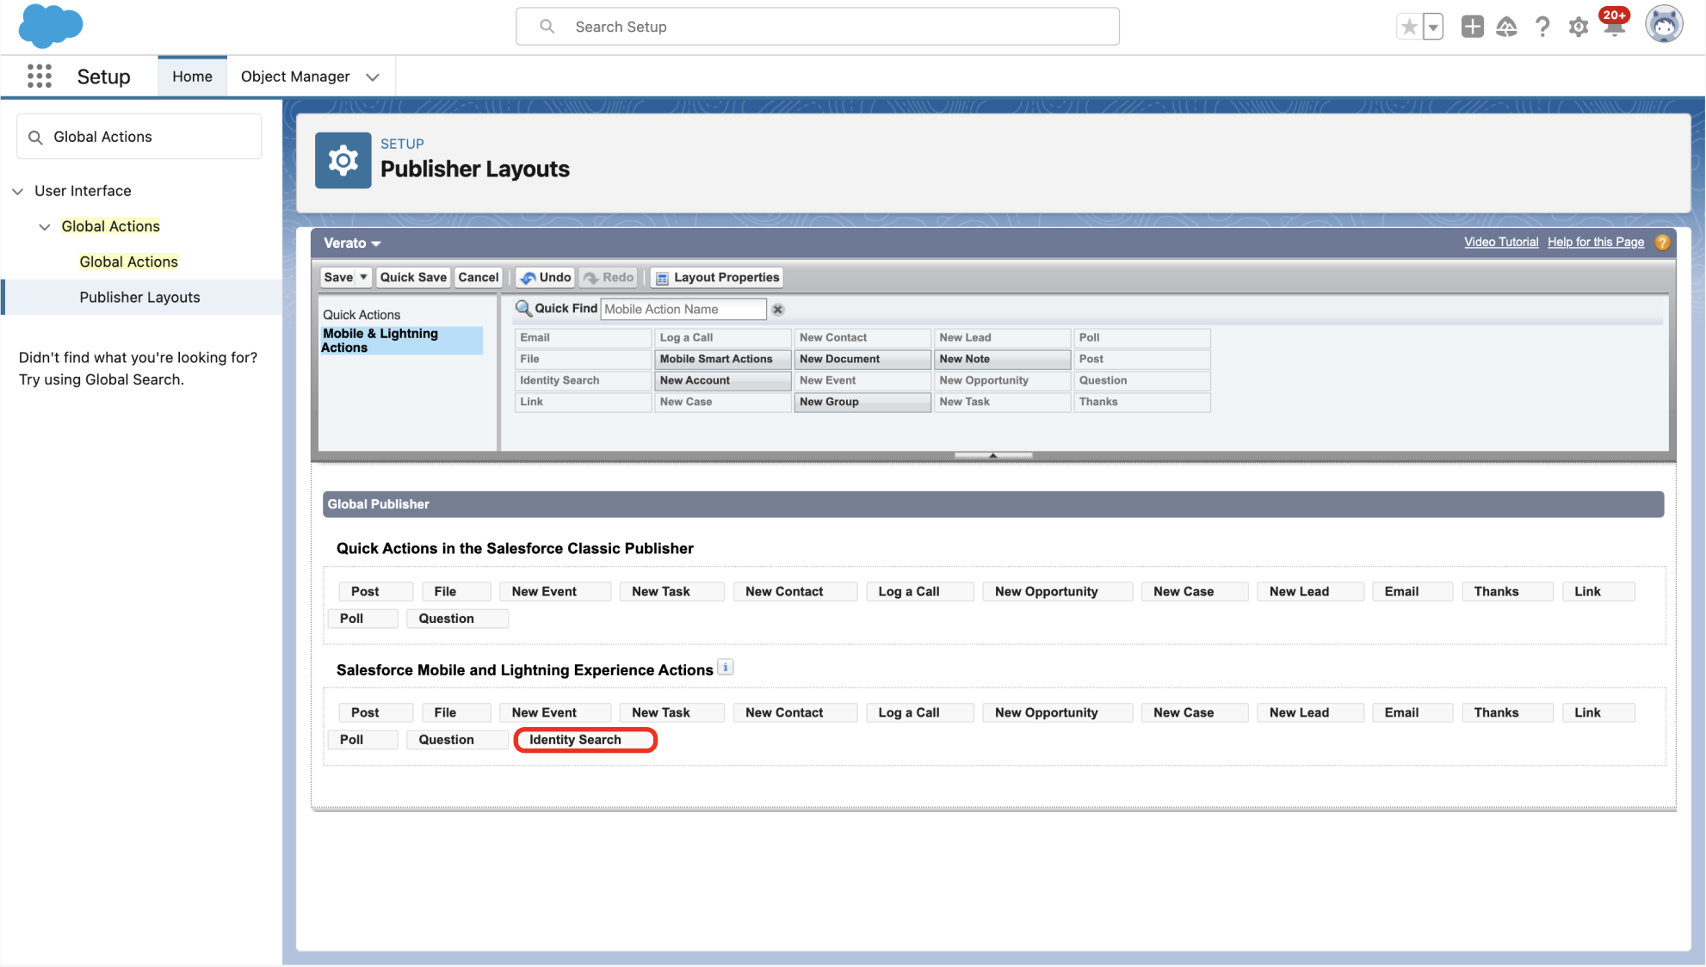The height and width of the screenshot is (967, 1706).
Task: Click the Mobile Action Name quick find field
Action: [683, 309]
